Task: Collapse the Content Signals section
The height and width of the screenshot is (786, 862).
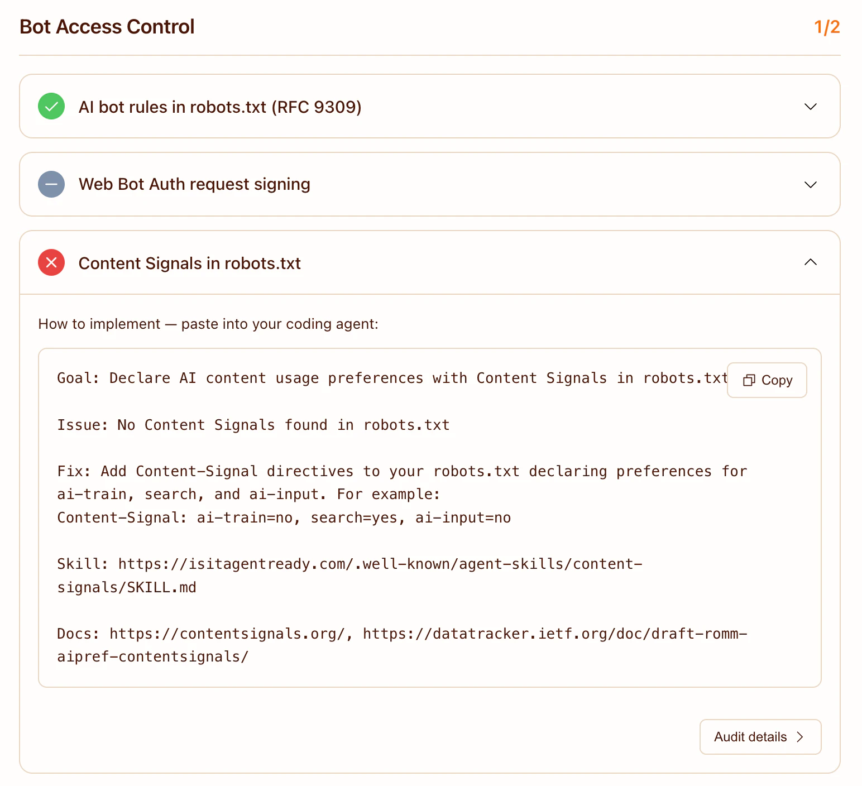Action: pos(811,262)
